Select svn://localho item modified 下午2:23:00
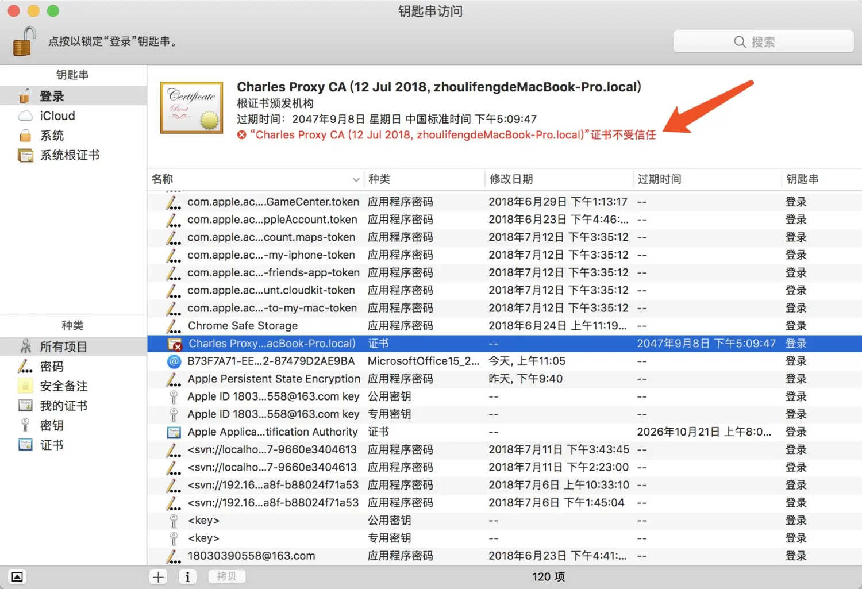Screen dimensions: 862x589 [505, 467]
